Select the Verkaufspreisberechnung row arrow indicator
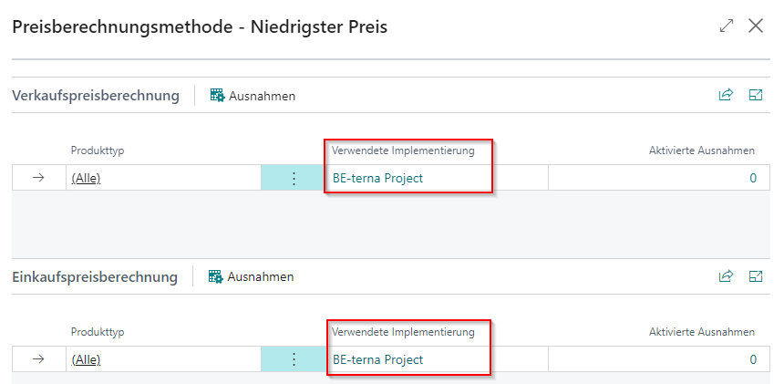Image resolution: width=784 pixels, height=384 pixels. (x=38, y=178)
